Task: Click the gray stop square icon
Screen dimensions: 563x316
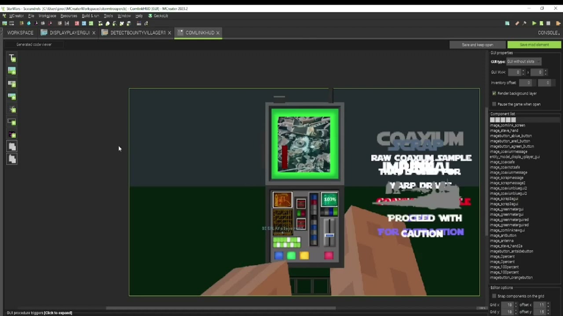Action: [548, 23]
